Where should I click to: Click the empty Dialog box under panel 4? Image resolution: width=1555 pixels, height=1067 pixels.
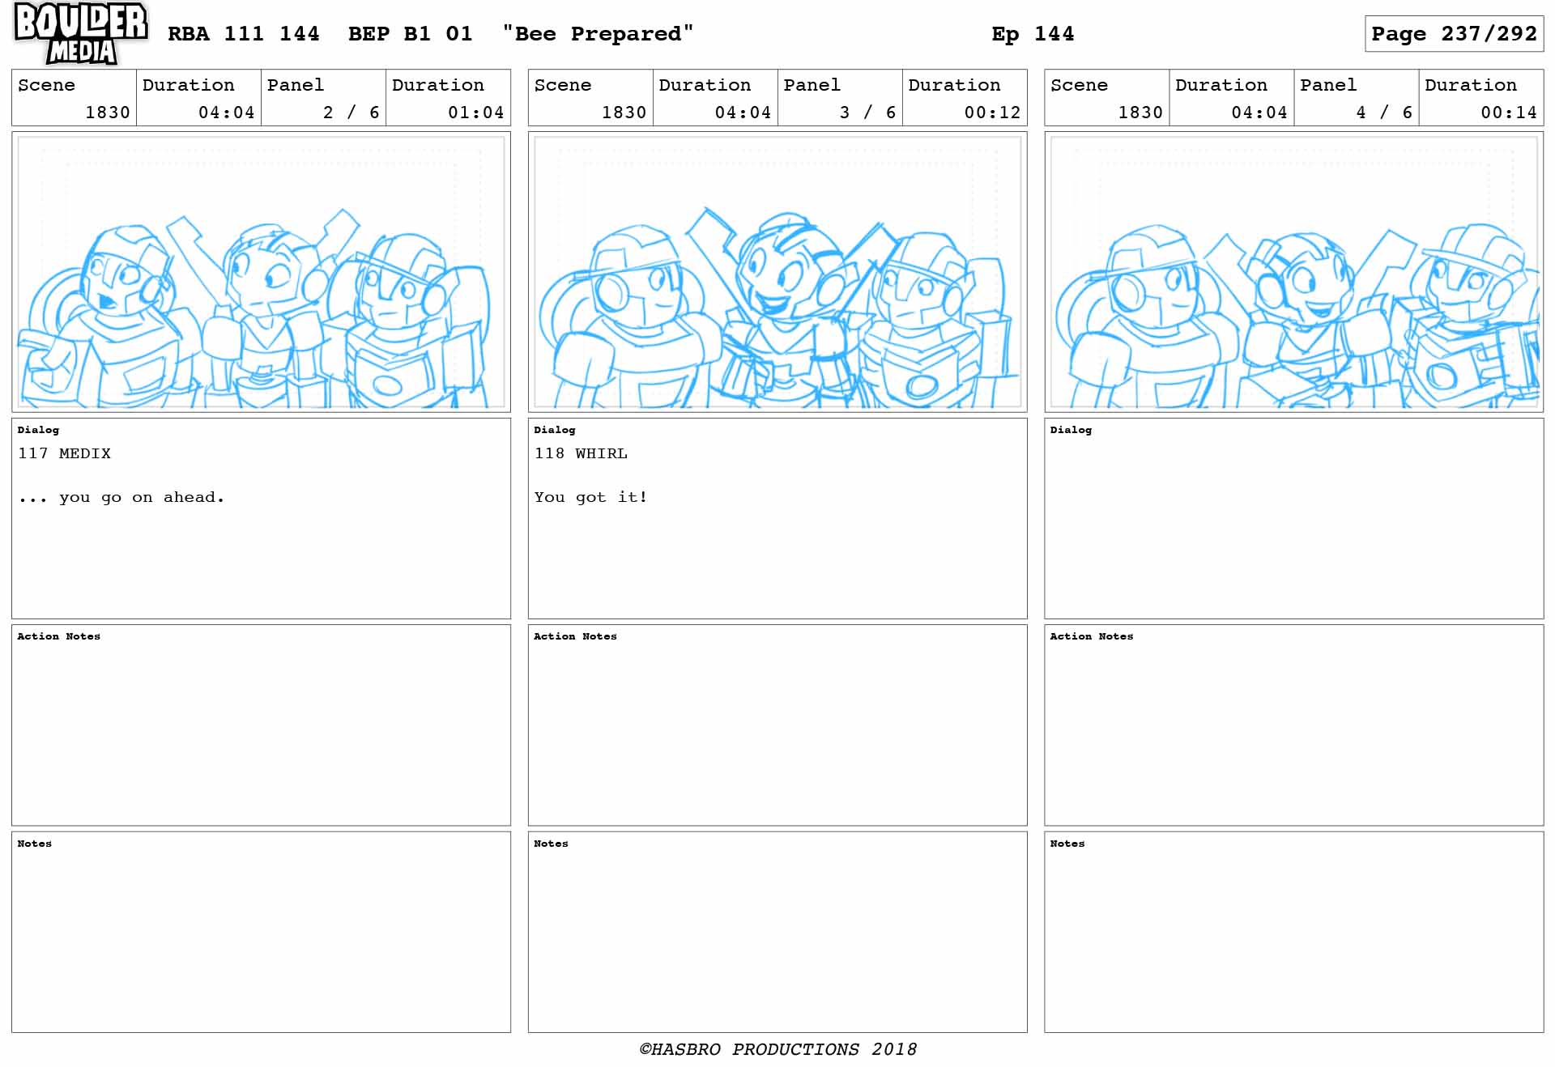coord(1293,518)
